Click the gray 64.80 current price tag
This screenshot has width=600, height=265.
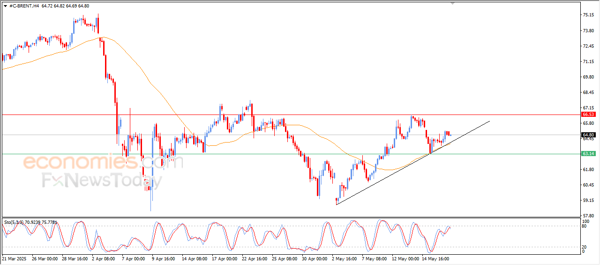click(x=588, y=135)
